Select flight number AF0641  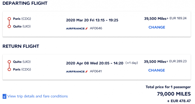[96, 71]
